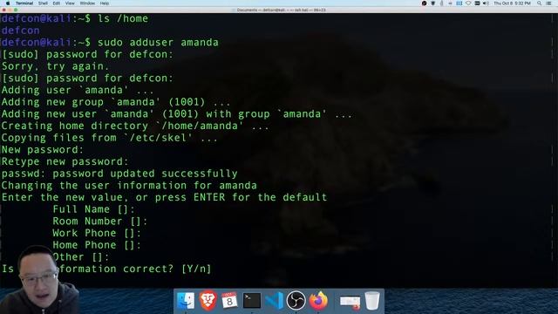The height and width of the screenshot is (314, 558).
Task: Click the presenter webcam overlay
Action: (x=39, y=279)
